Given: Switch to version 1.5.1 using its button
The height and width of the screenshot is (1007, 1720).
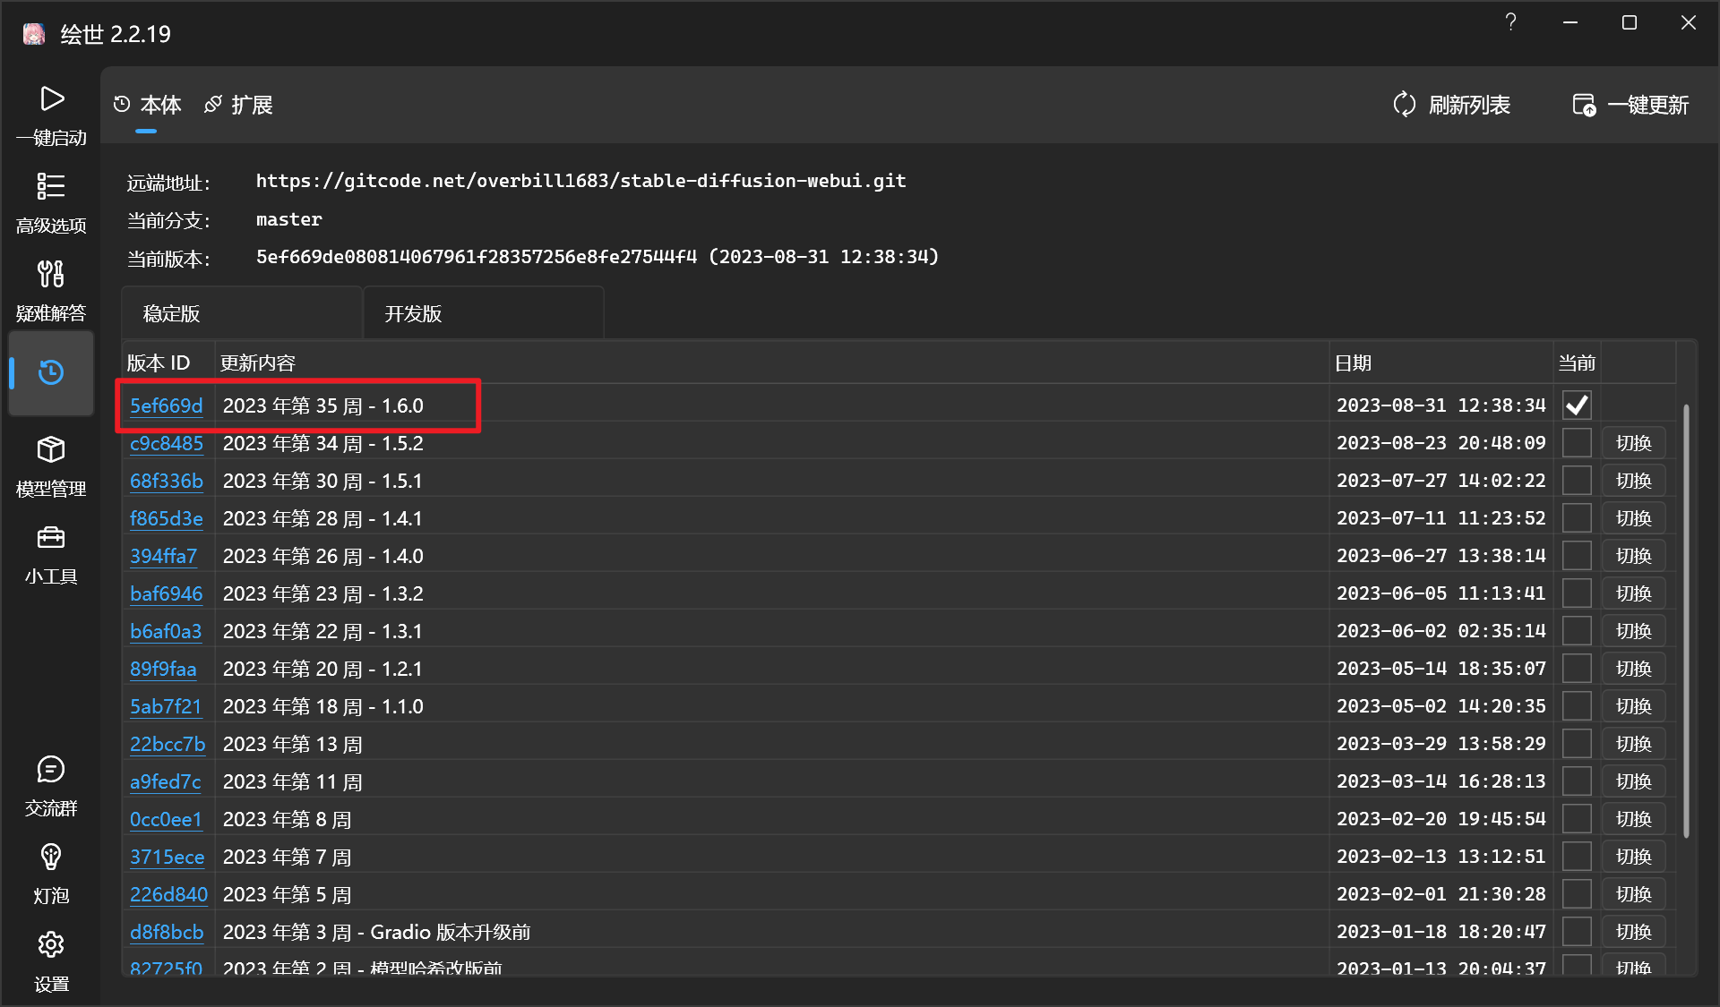Looking at the screenshot, I should pos(1633,481).
